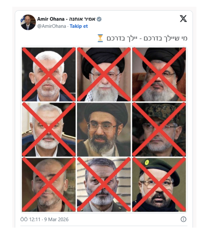Click the @AmirOhana handle
198x231 pixels.
coord(52,26)
